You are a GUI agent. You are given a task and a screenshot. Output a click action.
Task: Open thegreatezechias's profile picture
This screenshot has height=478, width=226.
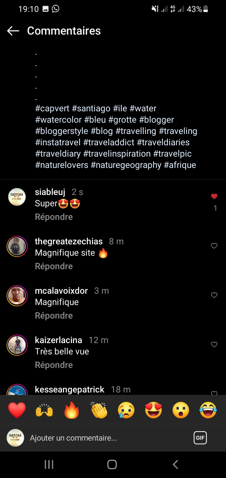[x=17, y=246]
